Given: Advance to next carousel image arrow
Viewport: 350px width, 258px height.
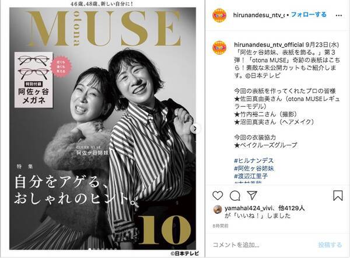Looking at the screenshot, I should pyautogui.click(x=195, y=128).
